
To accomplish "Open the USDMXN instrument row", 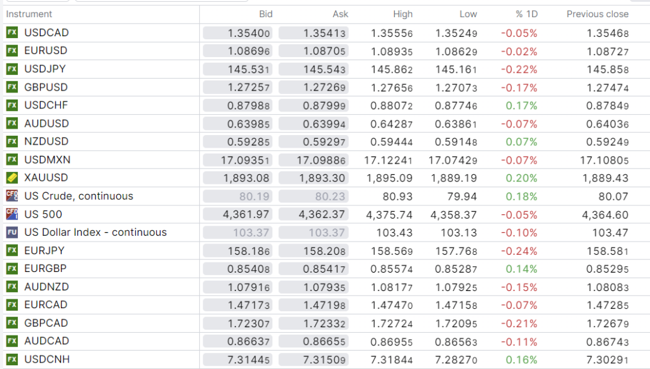I will [x=48, y=160].
